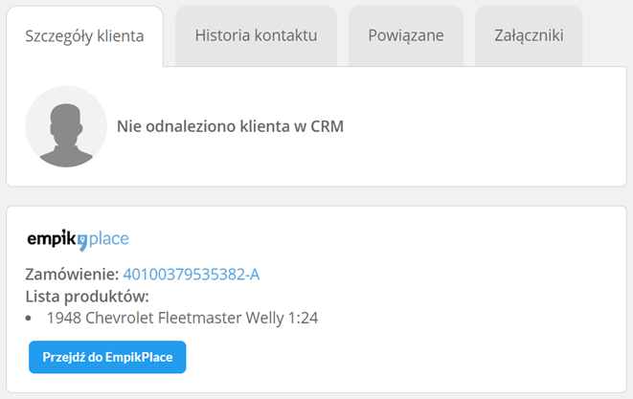Open the Szczegóły klienta tab
The image size is (633, 399).
click(x=84, y=36)
